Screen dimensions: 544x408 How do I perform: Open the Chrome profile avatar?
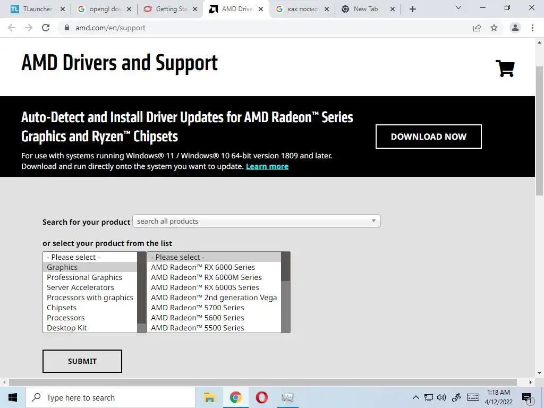(515, 28)
